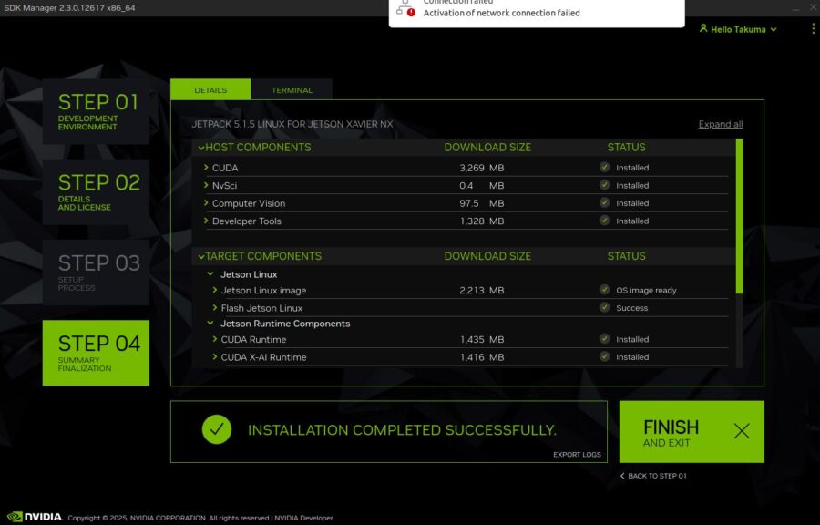Click the Jetson Linux image 2,213 MB size
Screen dimensions: 820x525
[482, 290]
